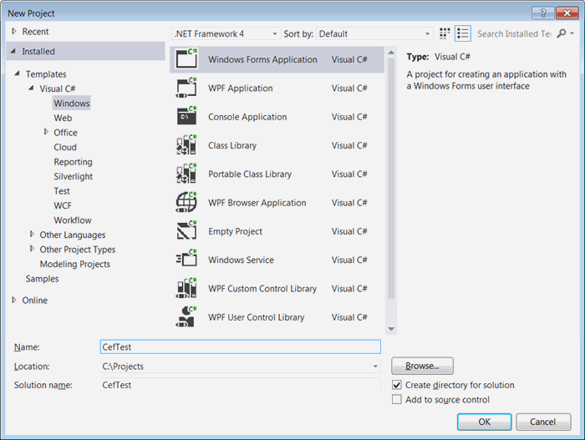This screenshot has height=440, width=585.
Task: Click the template list scrollbar thumb
Action: (391, 178)
